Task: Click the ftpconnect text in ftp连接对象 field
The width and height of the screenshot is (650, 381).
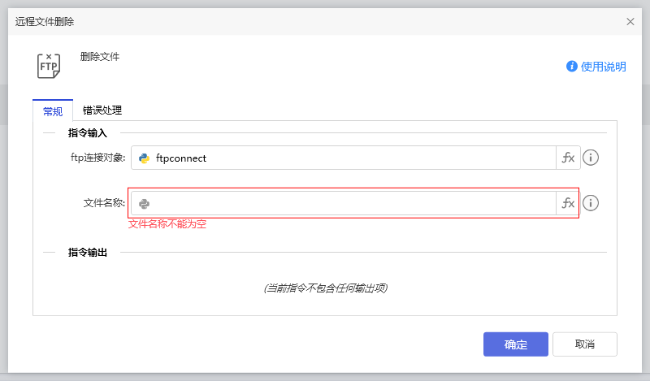Action: coord(181,158)
